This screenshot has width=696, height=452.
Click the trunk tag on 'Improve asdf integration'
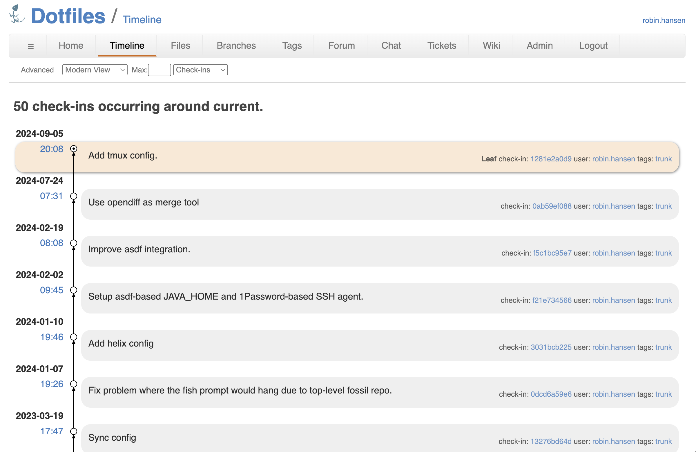point(663,253)
